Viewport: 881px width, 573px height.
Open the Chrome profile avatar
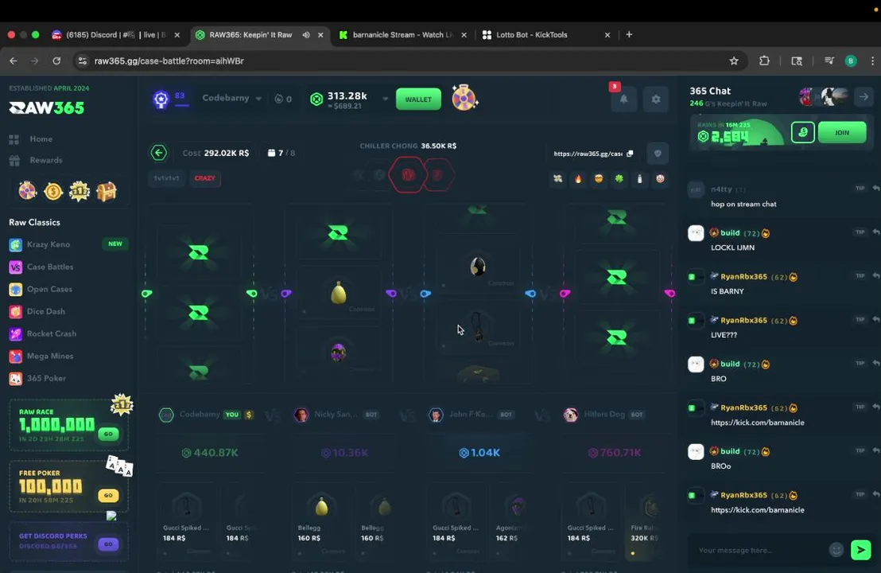coord(851,60)
